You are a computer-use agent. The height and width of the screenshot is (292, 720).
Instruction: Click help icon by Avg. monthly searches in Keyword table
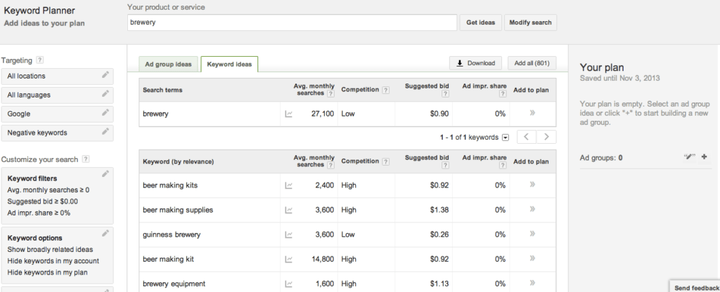[330, 165]
